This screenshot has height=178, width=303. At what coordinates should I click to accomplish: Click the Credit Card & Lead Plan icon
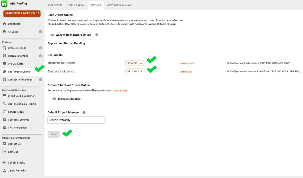point(4,96)
